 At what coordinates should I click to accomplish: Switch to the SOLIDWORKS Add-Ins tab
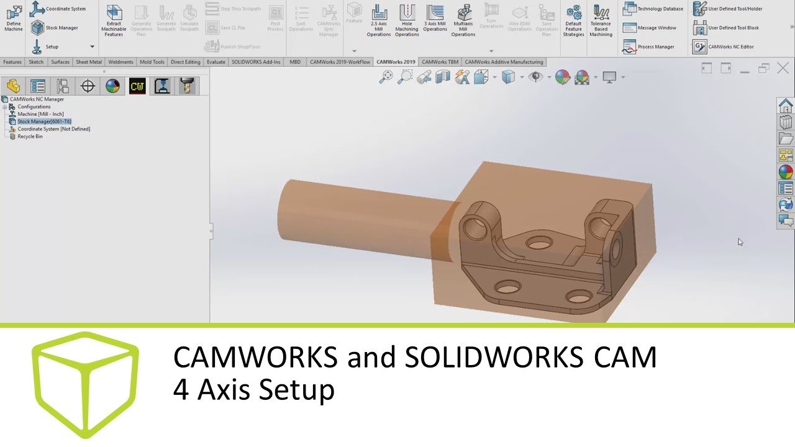[256, 62]
